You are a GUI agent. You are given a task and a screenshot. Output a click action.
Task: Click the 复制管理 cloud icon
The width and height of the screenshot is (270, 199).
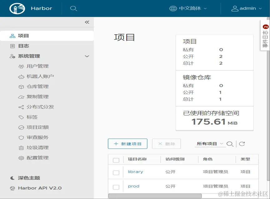pos(21,97)
